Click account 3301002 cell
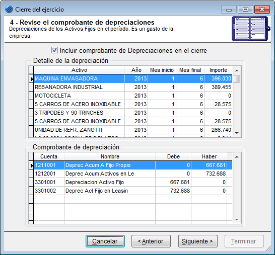Viewport: 275px width, 255px height. pos(49,191)
